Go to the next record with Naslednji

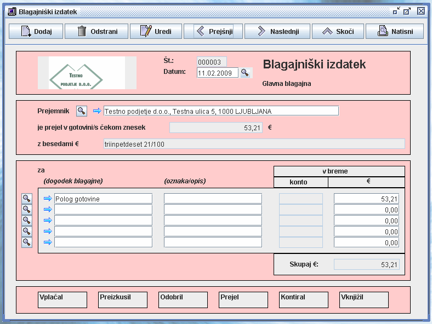[277, 31]
